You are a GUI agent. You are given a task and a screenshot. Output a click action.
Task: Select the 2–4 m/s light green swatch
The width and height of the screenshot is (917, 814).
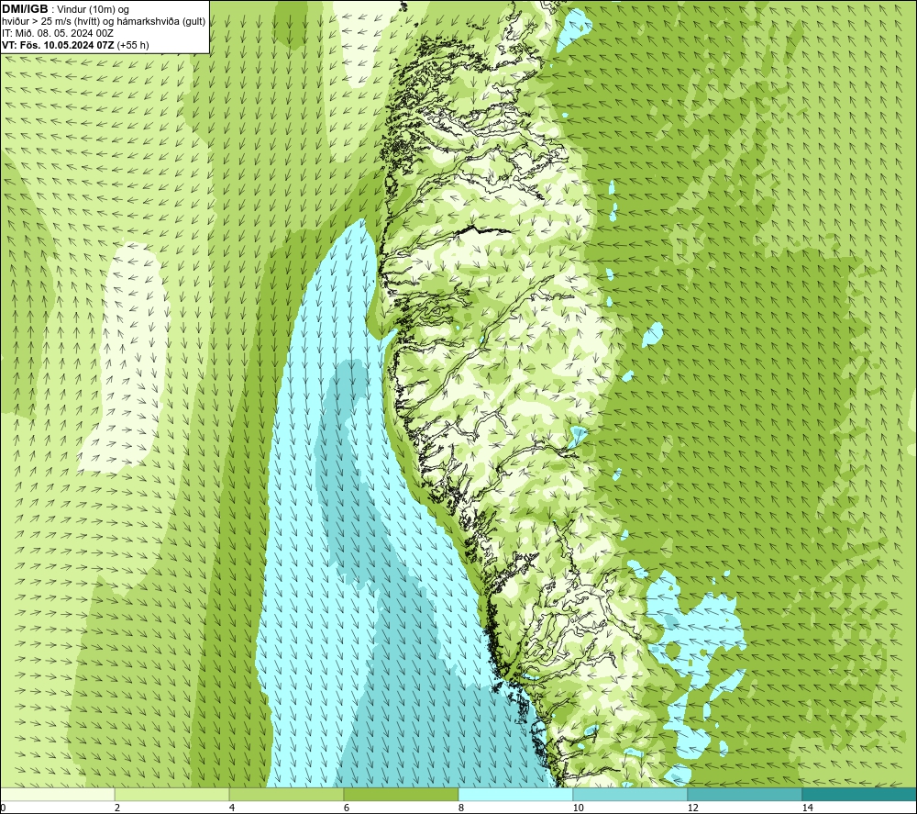172,794
